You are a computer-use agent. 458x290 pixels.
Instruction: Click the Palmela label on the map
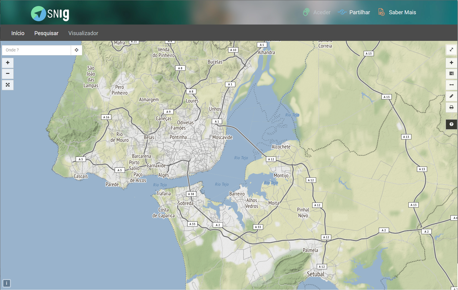point(310,250)
